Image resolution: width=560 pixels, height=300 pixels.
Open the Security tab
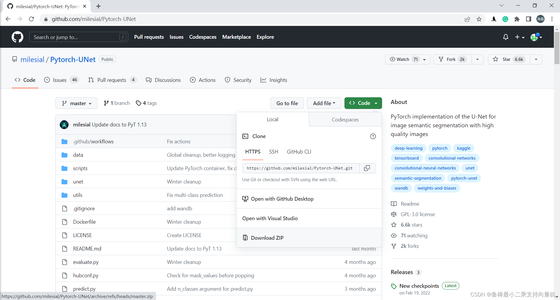[x=238, y=80]
